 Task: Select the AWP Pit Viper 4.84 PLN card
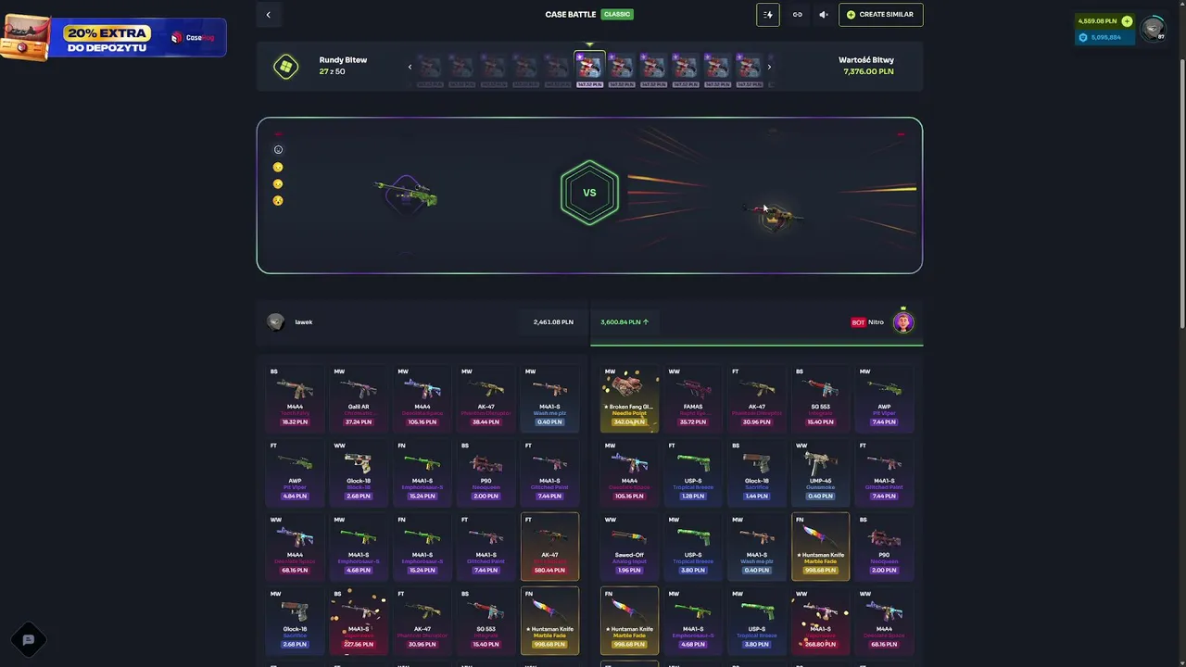pos(295,471)
